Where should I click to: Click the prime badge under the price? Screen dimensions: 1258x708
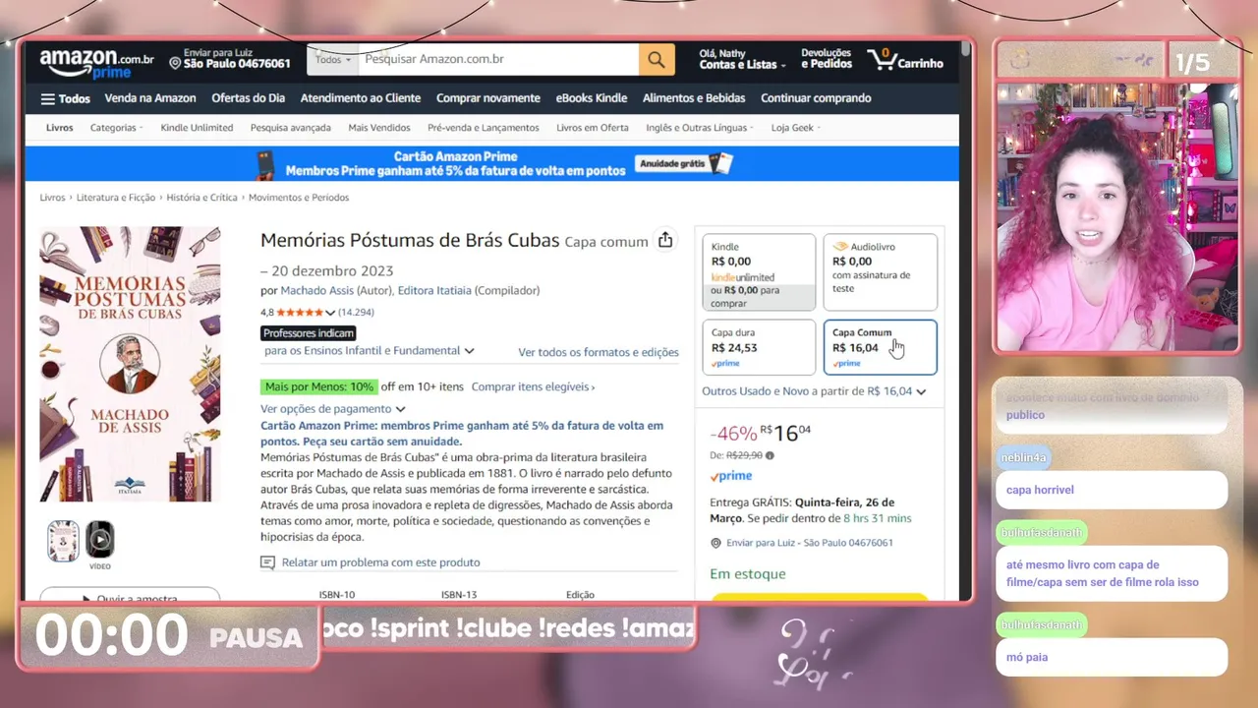point(730,476)
